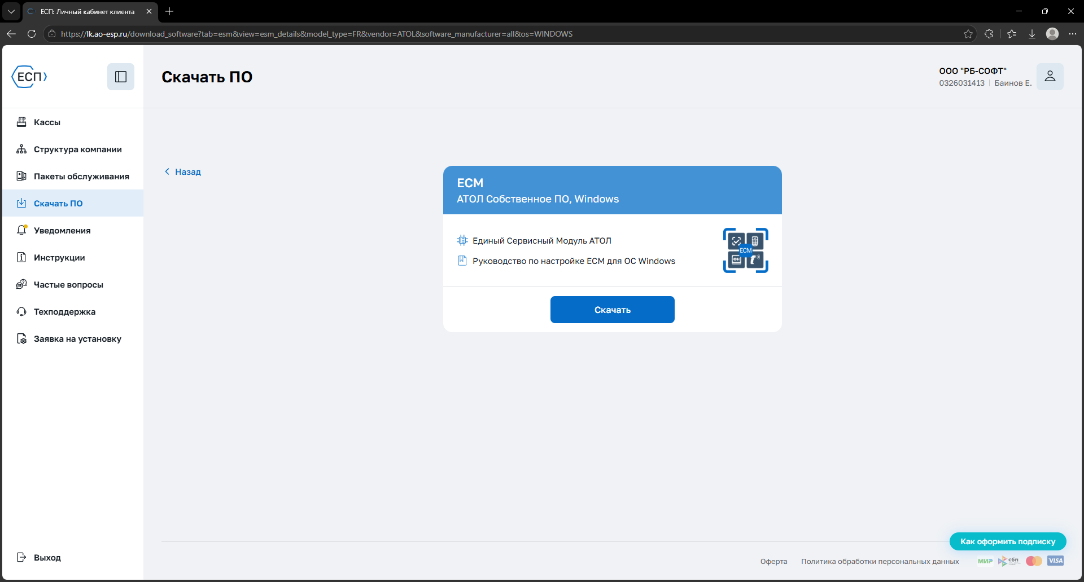
Task: Click the PDF document icon beside Руководство
Action: pos(462,261)
